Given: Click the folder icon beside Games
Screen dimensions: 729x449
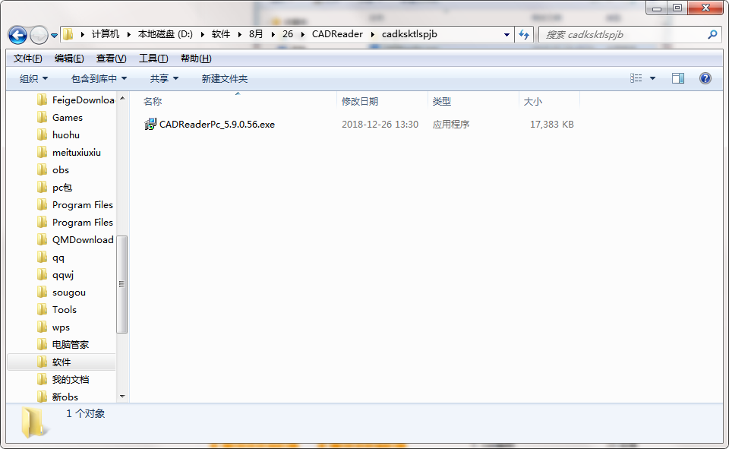Looking at the screenshot, I should coord(43,117).
